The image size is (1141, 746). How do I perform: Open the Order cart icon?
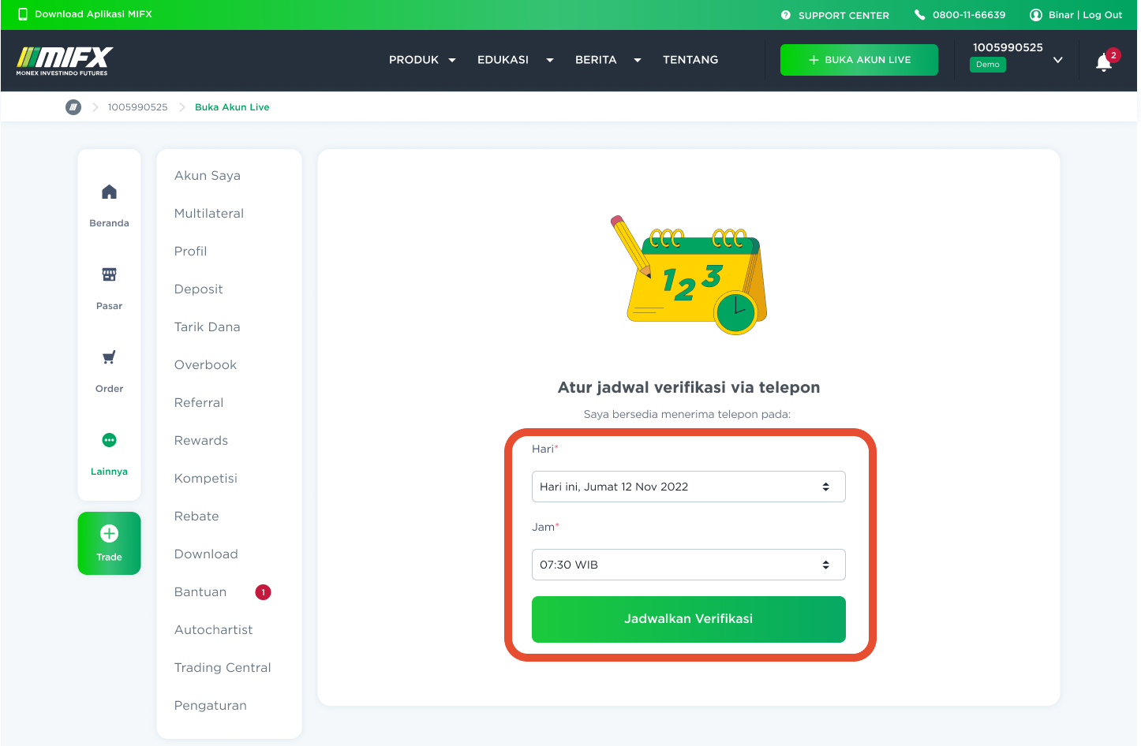point(109,357)
